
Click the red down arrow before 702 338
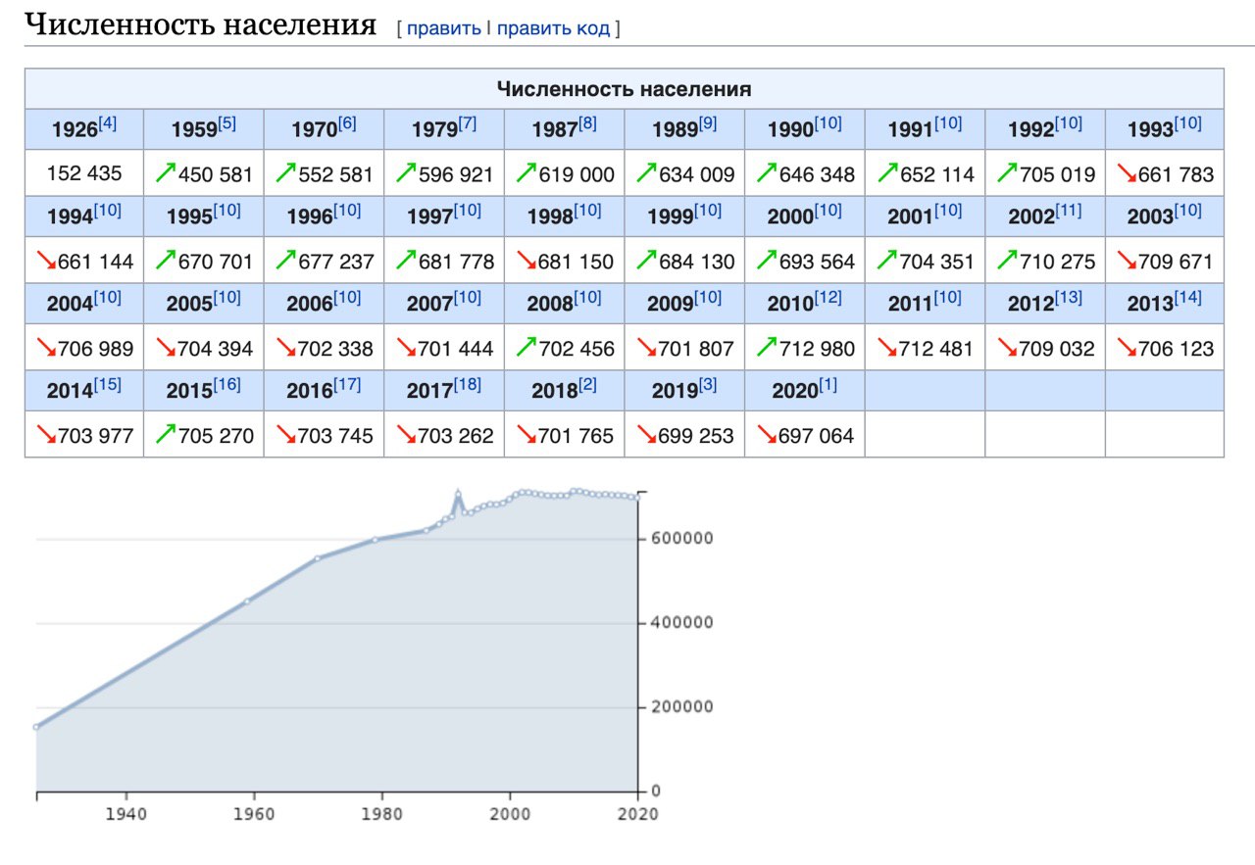tap(286, 347)
